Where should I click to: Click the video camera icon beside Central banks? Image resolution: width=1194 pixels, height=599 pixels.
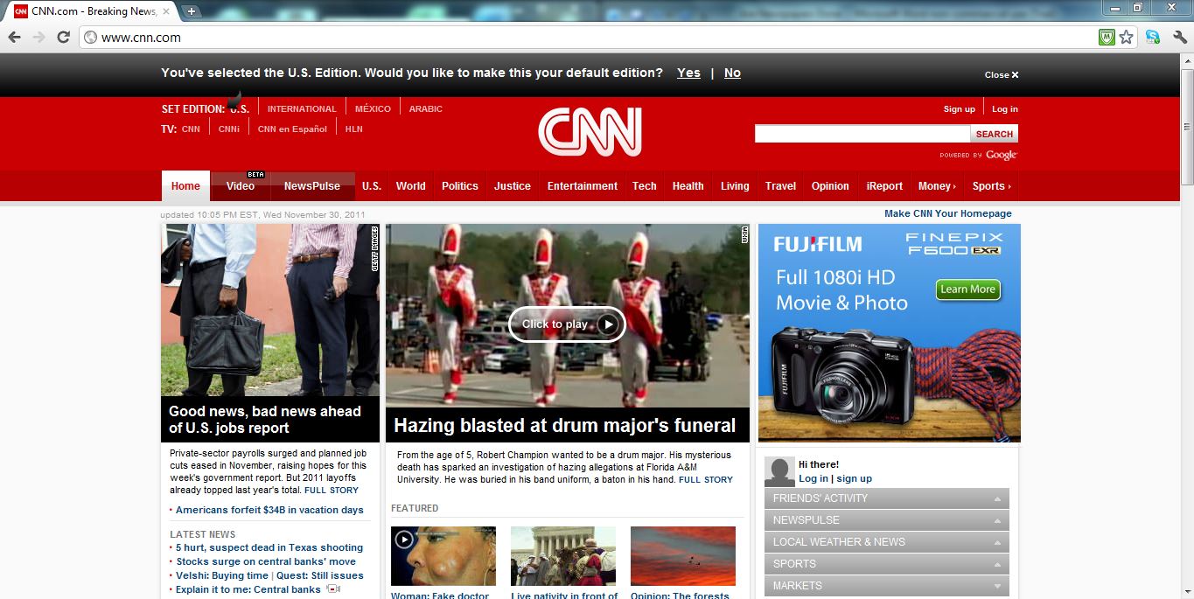pyautogui.click(x=333, y=589)
